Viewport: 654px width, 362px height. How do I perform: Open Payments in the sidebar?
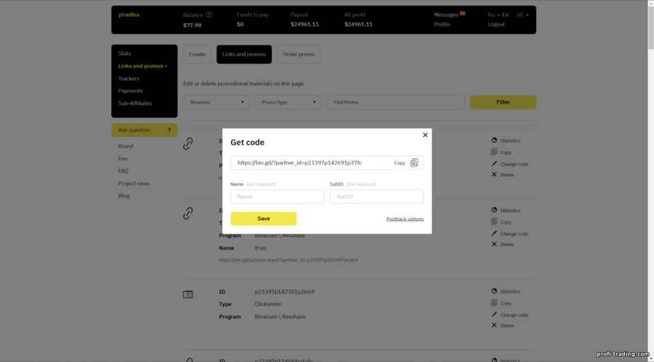[x=130, y=91]
